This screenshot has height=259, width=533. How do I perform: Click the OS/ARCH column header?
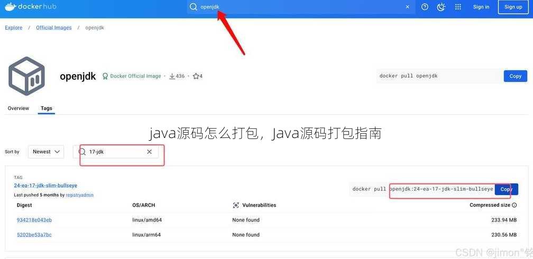144,205
